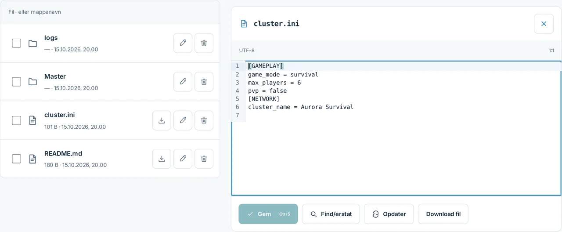Click the Download fil button

tap(443, 214)
